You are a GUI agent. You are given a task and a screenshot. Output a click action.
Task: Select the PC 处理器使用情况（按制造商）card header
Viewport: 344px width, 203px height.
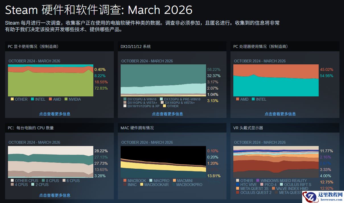coord(285,46)
